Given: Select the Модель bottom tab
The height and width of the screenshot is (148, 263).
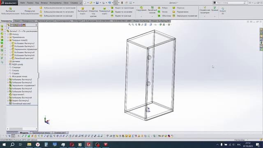Looking at the screenshot, I should pyautogui.click(x=24, y=133).
